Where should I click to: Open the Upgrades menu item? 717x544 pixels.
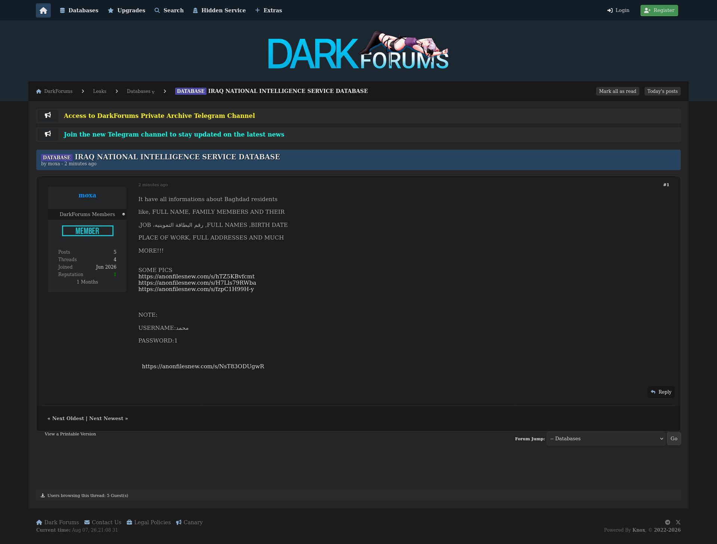(x=127, y=10)
